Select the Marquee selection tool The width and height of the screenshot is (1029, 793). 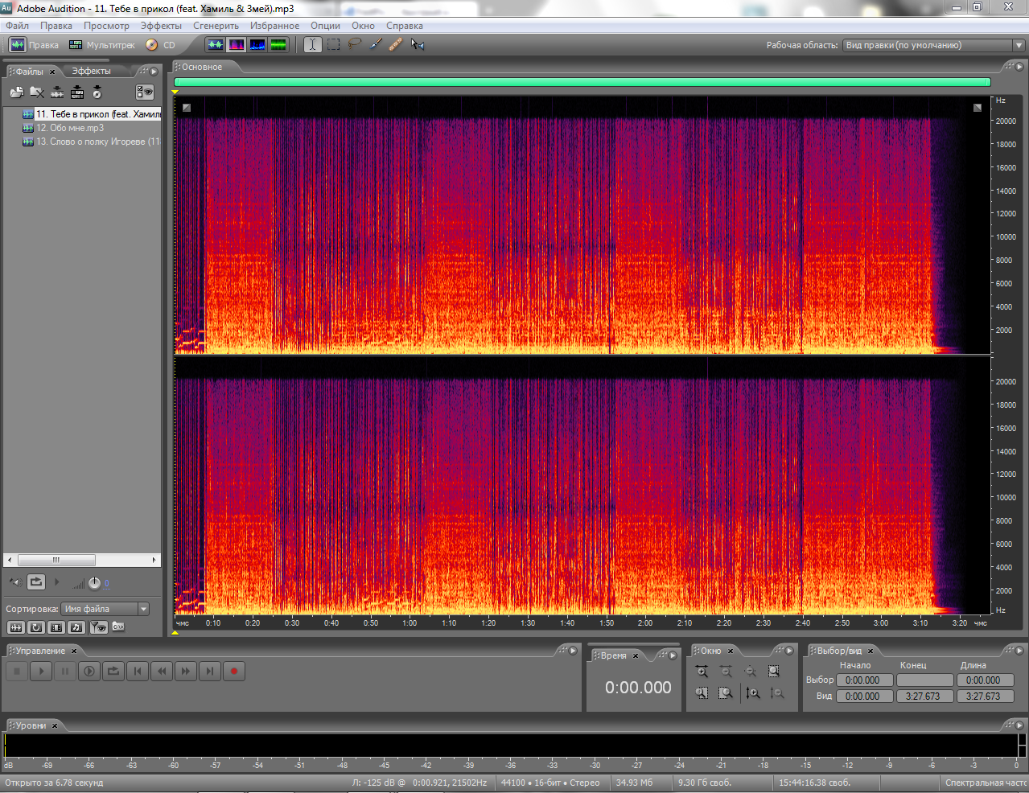(334, 45)
